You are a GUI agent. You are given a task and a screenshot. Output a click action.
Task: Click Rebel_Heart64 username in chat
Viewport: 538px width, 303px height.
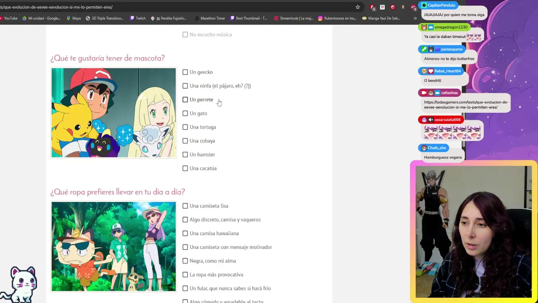point(447,71)
